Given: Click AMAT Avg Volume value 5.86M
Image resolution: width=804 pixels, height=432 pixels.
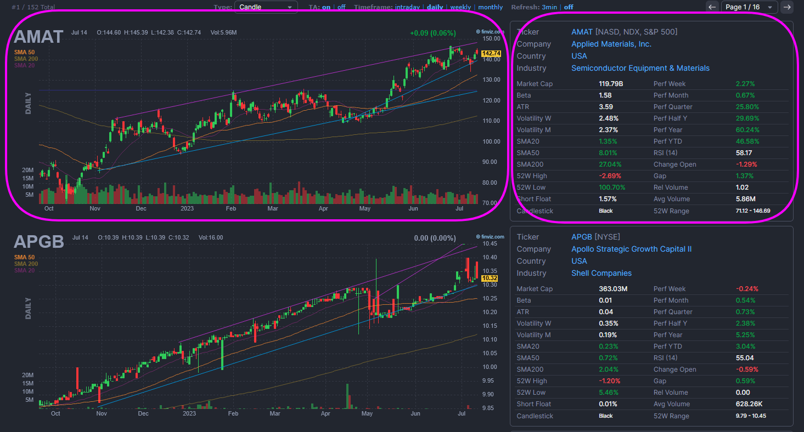Looking at the screenshot, I should 745,199.
